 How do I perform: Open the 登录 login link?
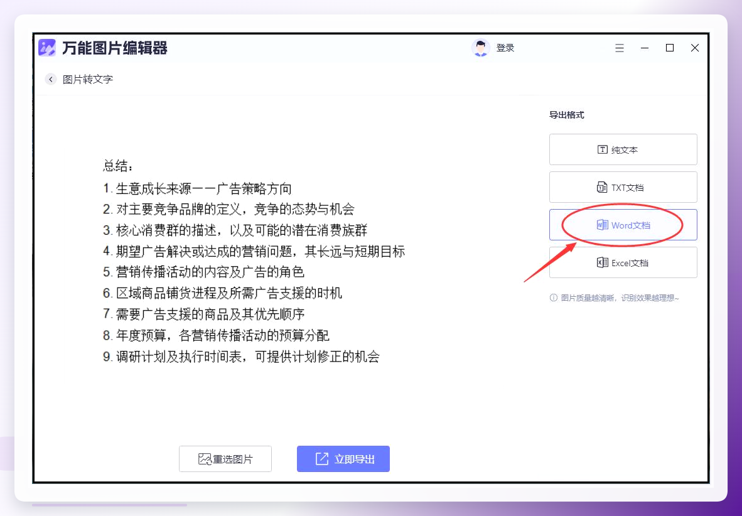[x=505, y=48]
